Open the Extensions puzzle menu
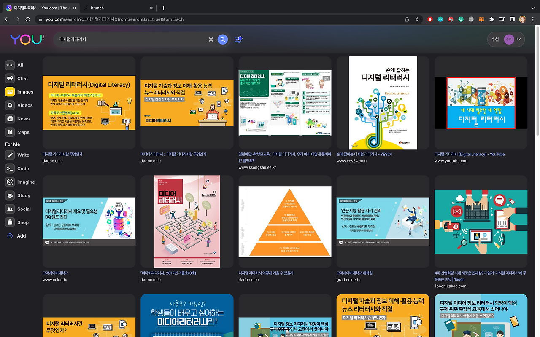Viewport: 540px width, 337px height. [x=491, y=19]
